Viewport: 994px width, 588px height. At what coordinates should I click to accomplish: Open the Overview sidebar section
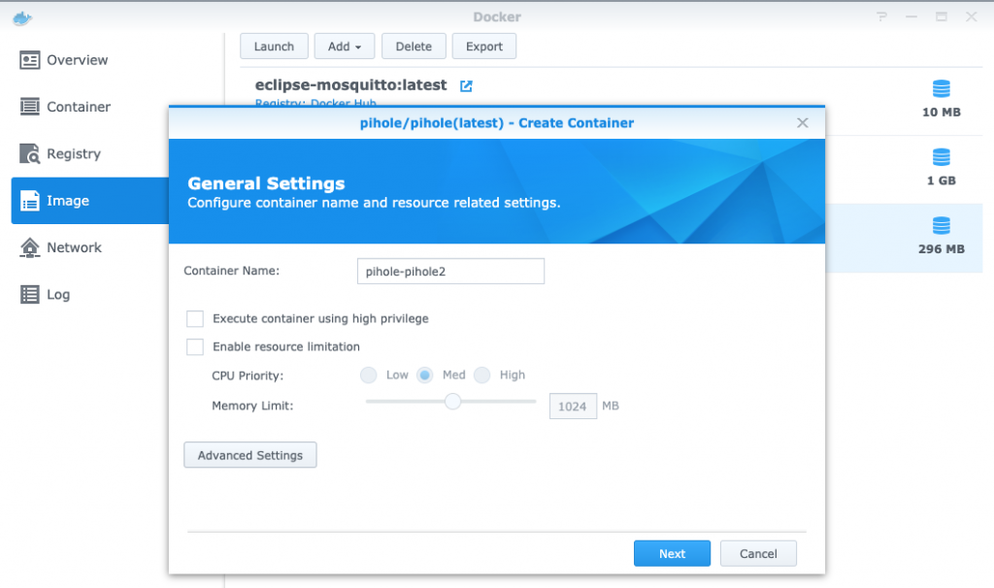90,60
